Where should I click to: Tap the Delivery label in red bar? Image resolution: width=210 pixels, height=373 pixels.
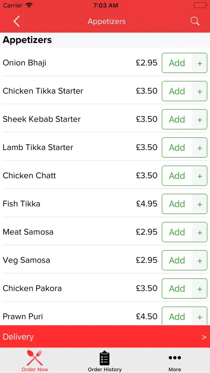[18, 337]
